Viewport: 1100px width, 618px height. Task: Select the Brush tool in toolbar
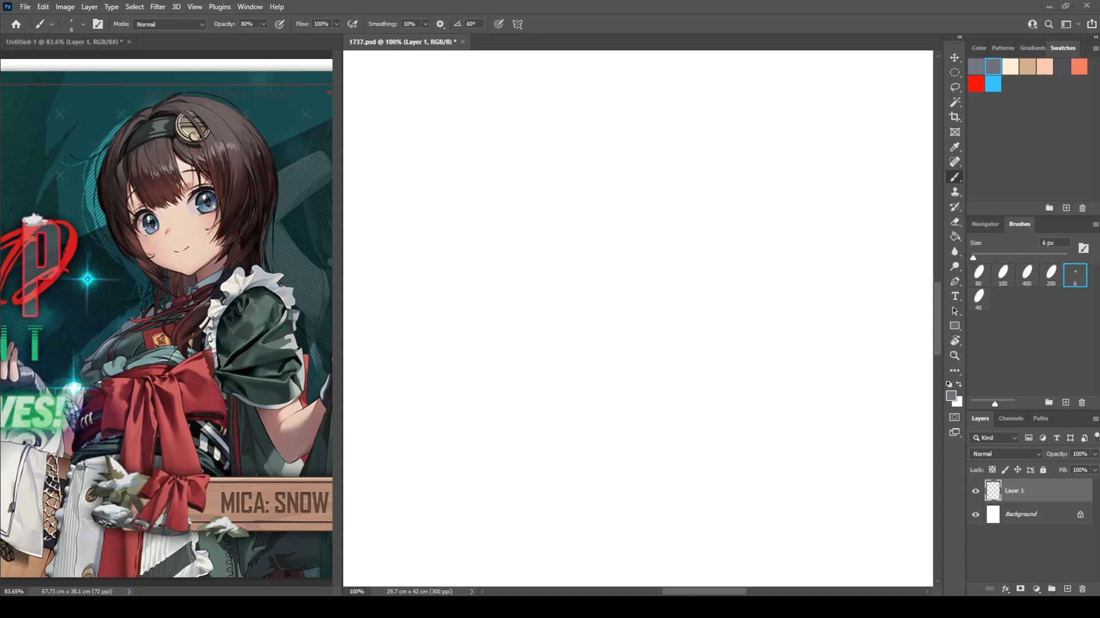tap(954, 177)
